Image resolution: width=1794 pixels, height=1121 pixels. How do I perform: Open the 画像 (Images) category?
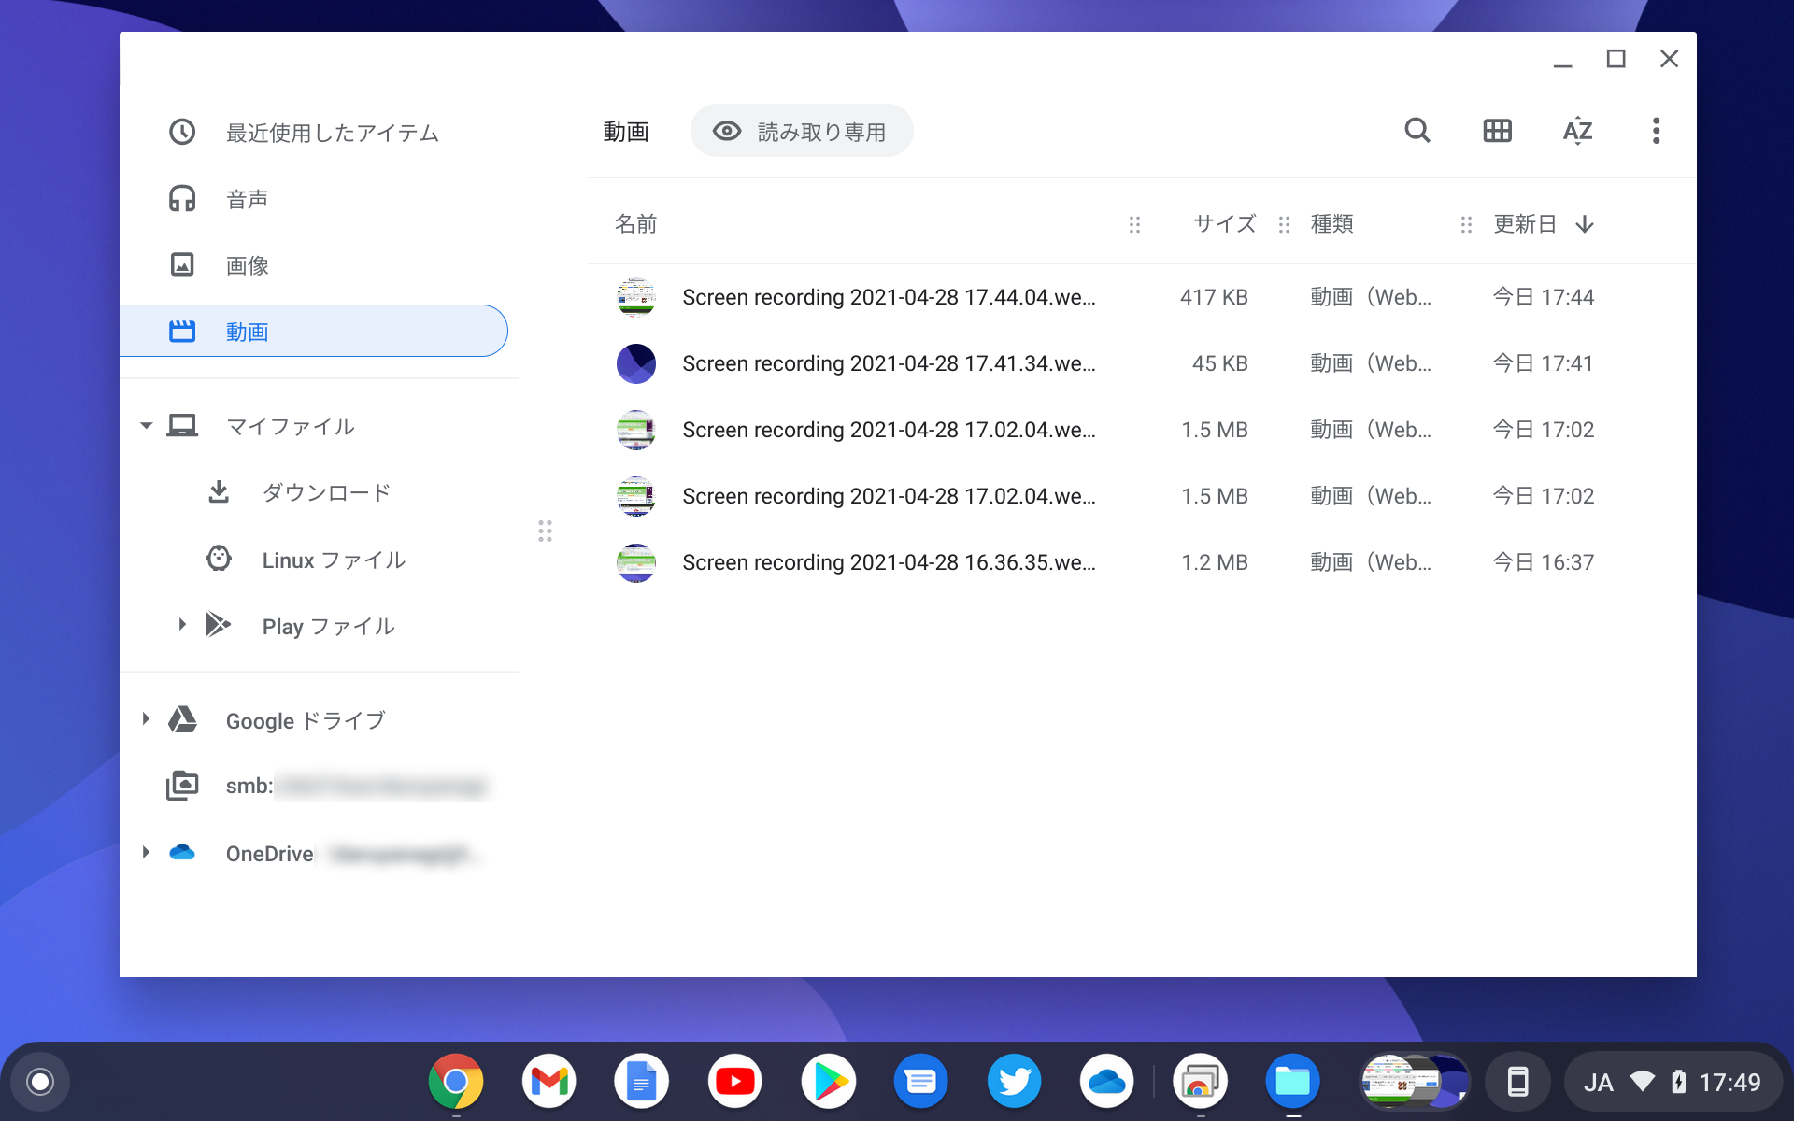pos(245,264)
